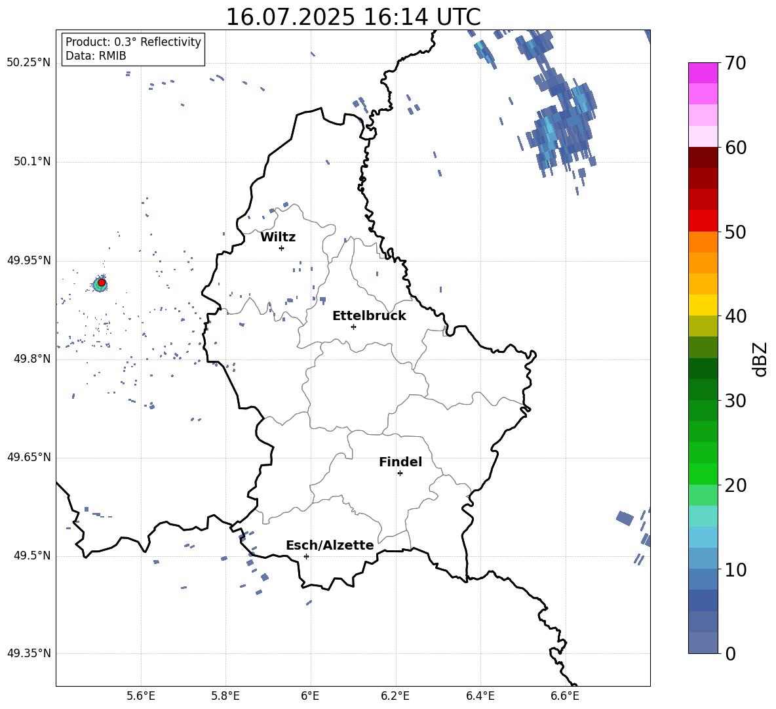Click the Data: RMIB text
Image resolution: width=776 pixels, height=709 pixels.
click(96, 56)
